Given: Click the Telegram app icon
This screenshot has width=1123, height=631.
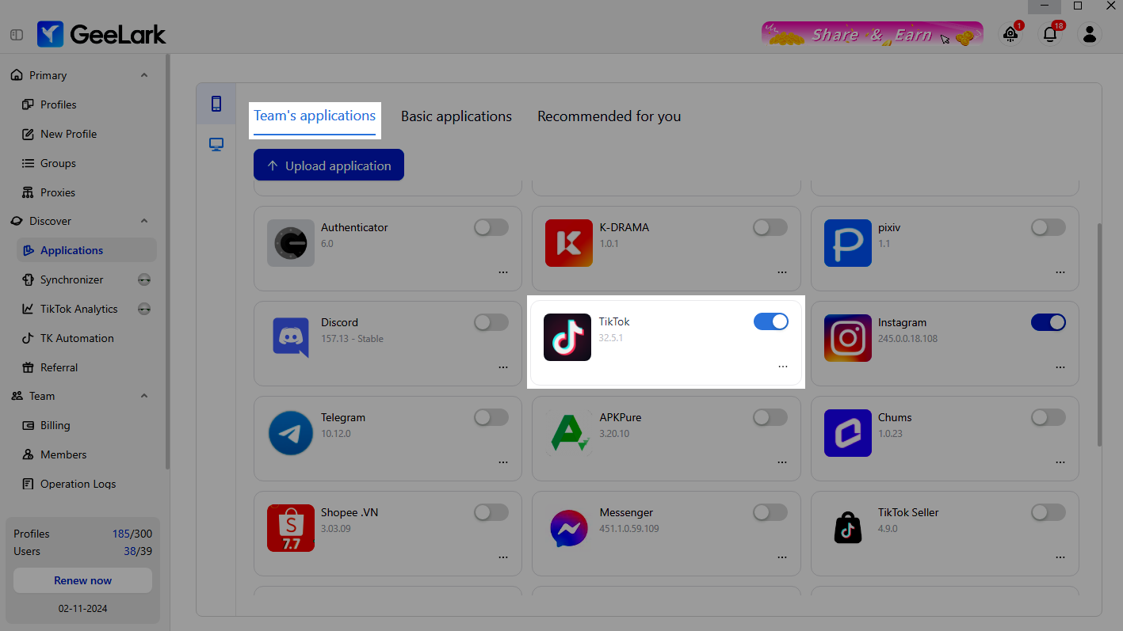Looking at the screenshot, I should (291, 433).
